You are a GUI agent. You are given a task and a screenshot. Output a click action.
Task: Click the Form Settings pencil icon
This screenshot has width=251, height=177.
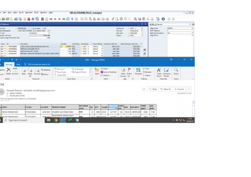[x=113, y=19]
